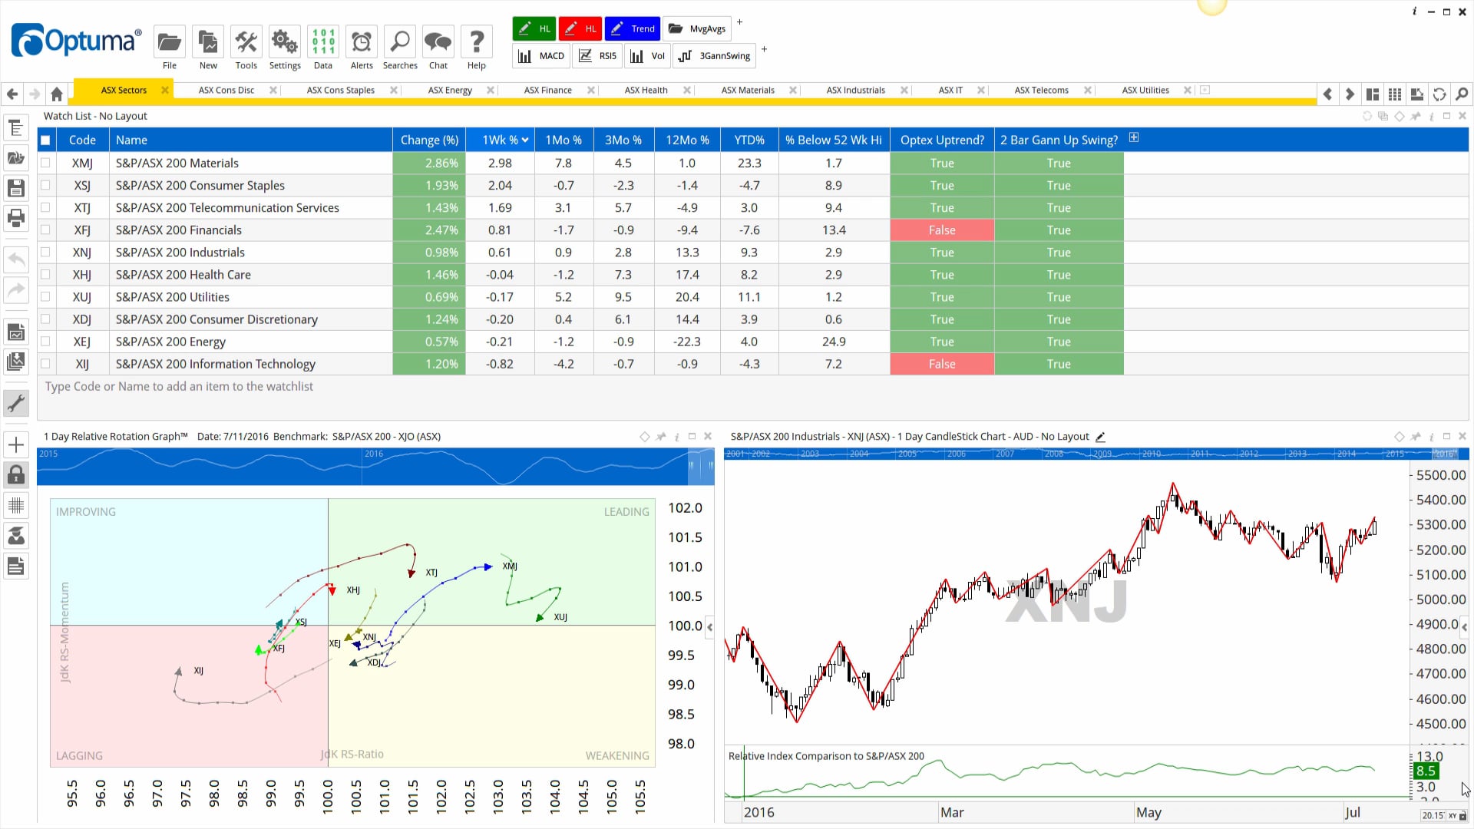Switch to ASX Finance tab
The image size is (1474, 829).
coord(548,90)
